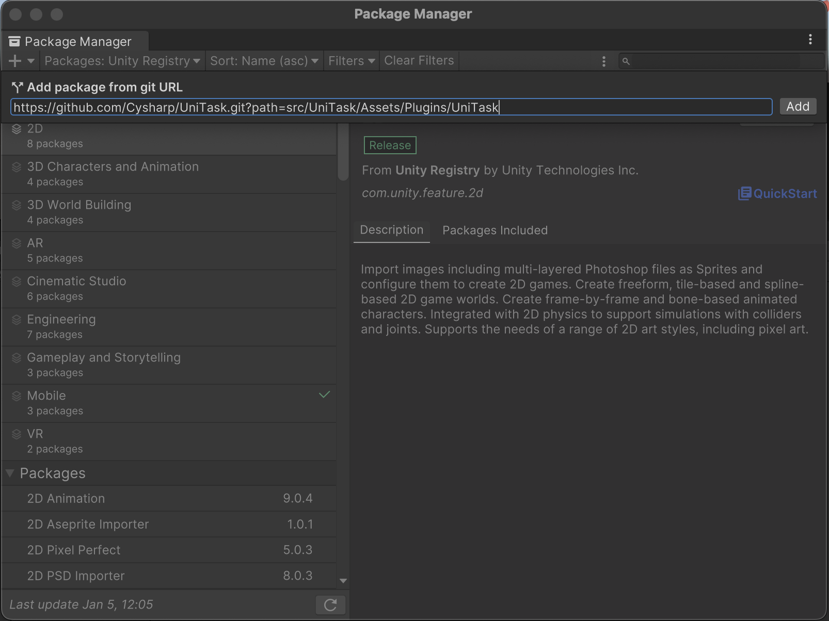Screen dimensions: 829x621
Task: Click Add button for git URL
Action: tap(798, 107)
